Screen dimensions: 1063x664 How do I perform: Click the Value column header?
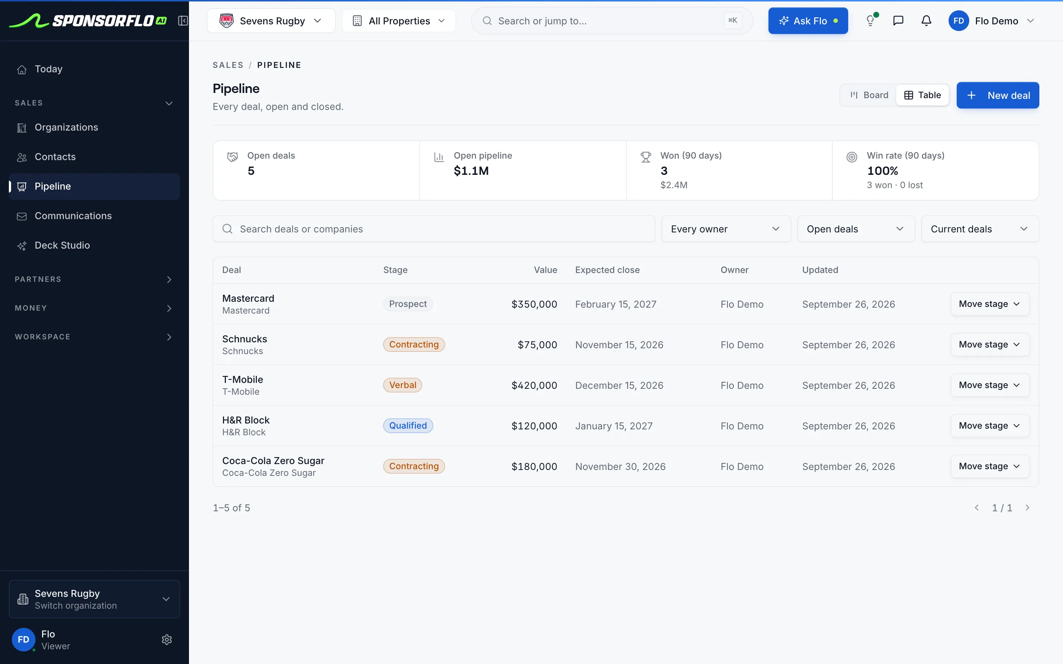545,270
